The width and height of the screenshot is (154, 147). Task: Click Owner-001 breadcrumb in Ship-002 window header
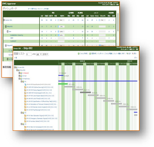pos(17,48)
